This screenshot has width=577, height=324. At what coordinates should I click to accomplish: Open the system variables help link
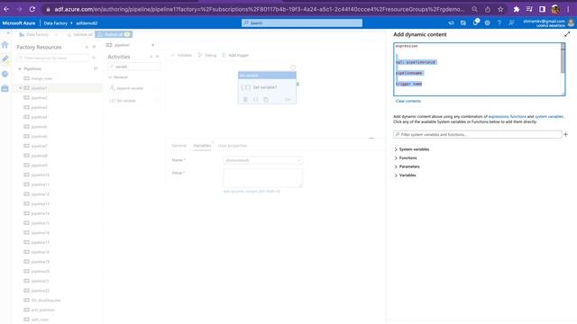coord(549,116)
